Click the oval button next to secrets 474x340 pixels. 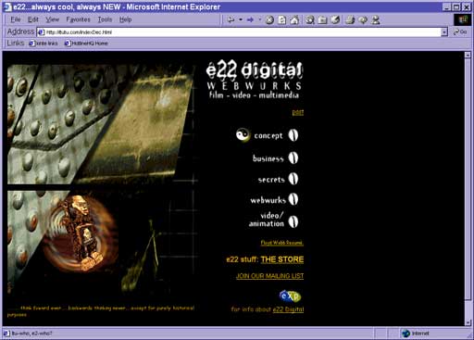pos(293,179)
